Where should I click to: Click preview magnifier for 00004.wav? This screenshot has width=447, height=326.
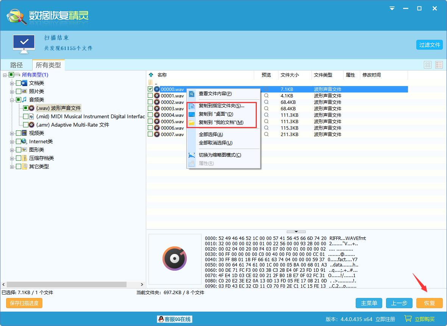point(266,115)
